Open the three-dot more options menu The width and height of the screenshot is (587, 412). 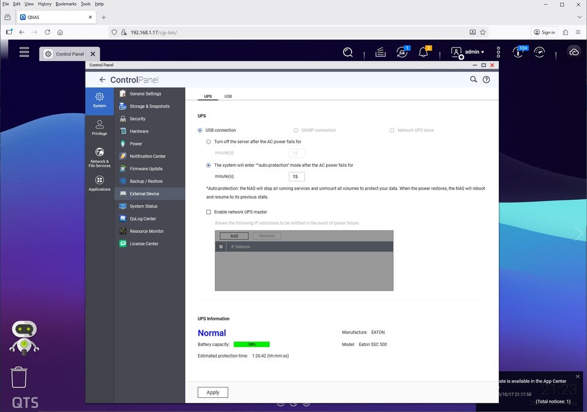(498, 53)
